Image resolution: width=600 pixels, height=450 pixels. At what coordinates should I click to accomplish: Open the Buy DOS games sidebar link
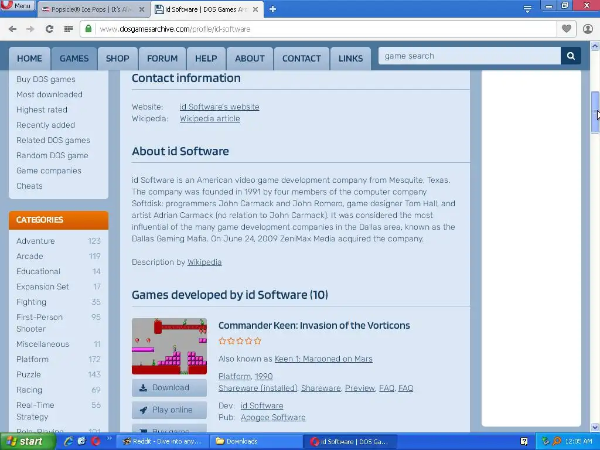[x=46, y=79]
